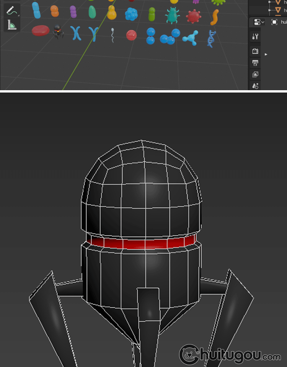Viewport: 287px width, 367px height.
Task: Open the Scene properties tab
Action: 255,86
